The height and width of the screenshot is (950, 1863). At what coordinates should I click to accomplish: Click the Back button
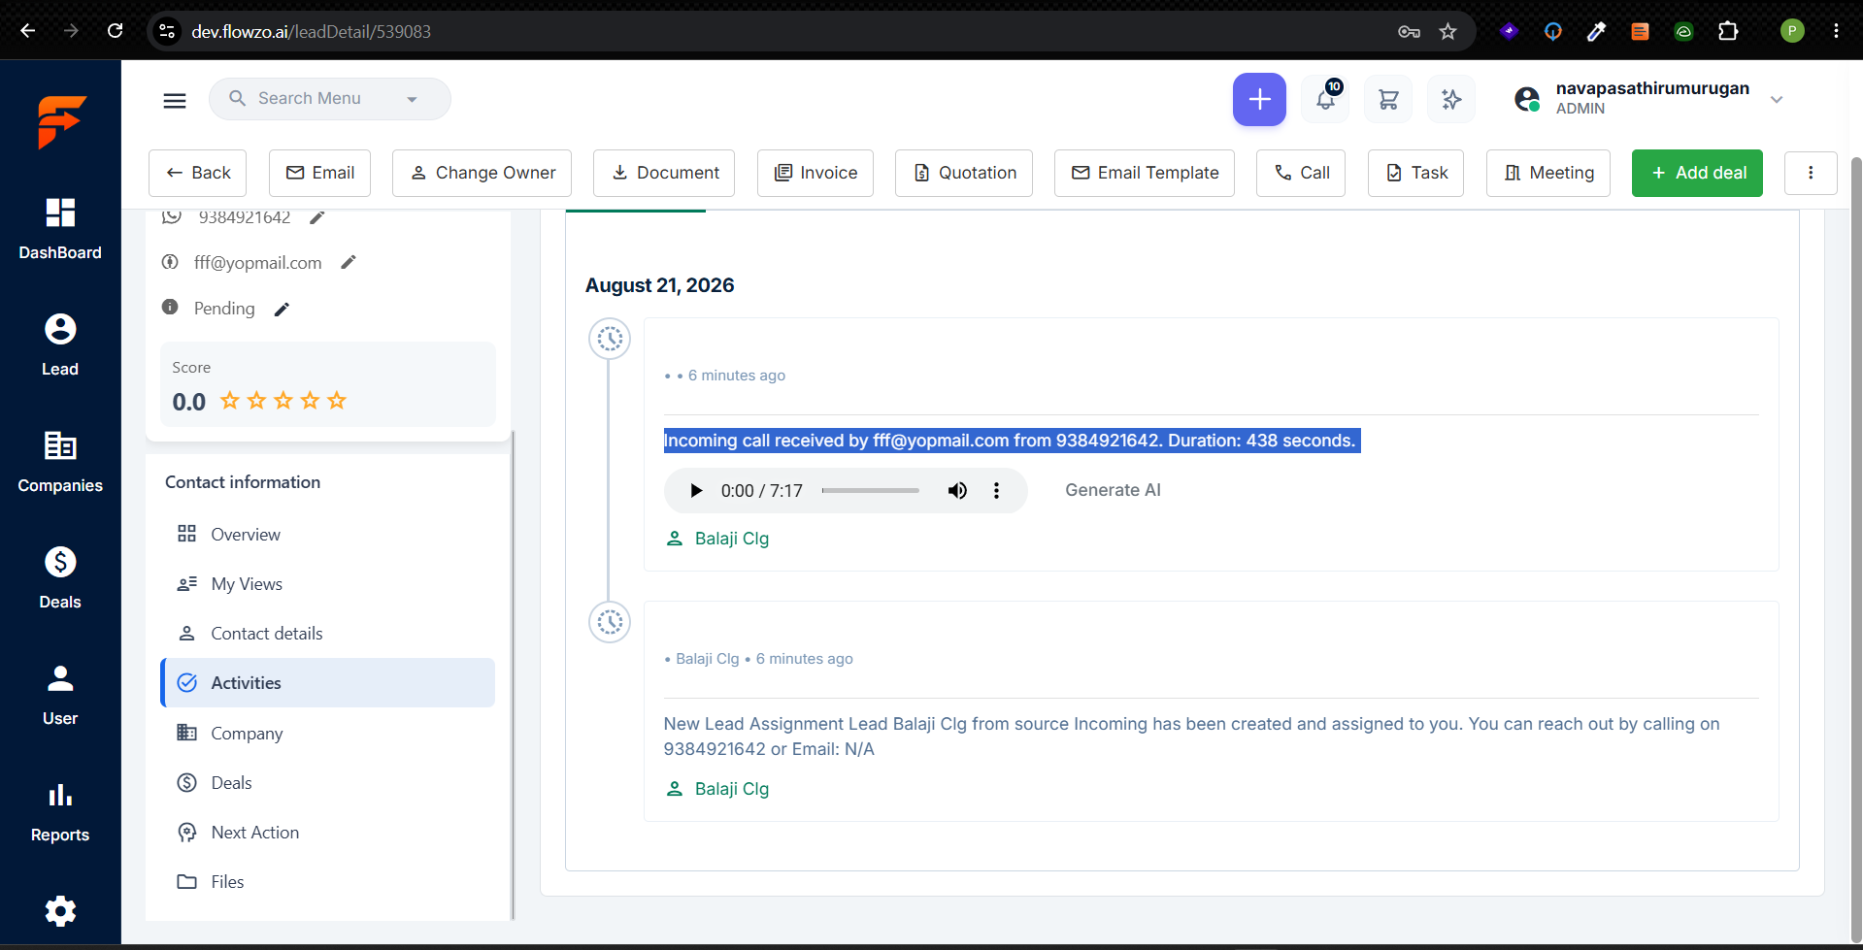coord(197,173)
